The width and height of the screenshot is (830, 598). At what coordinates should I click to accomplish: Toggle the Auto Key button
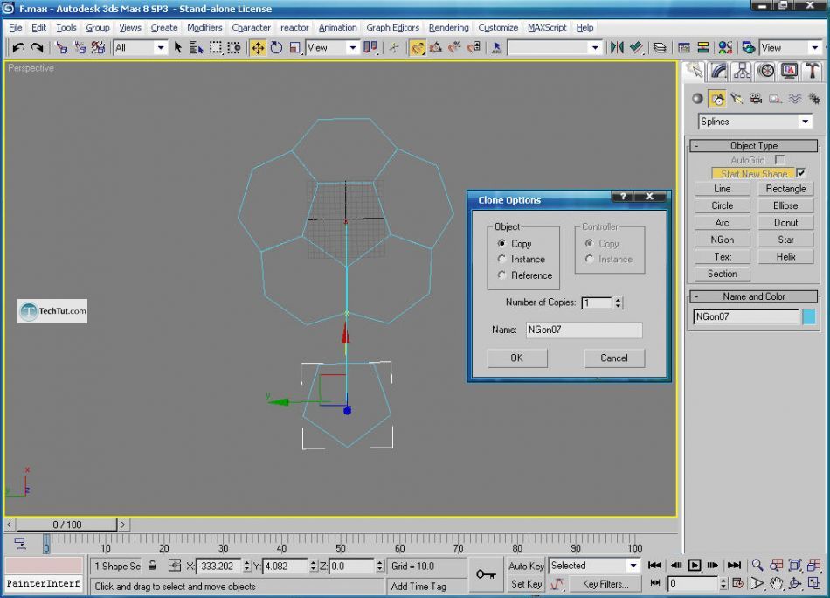tap(526, 566)
